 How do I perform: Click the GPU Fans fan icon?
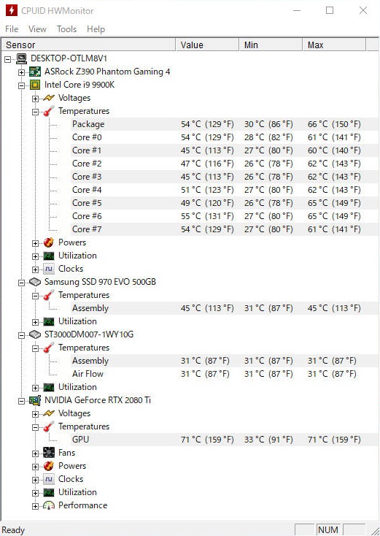[x=49, y=453]
